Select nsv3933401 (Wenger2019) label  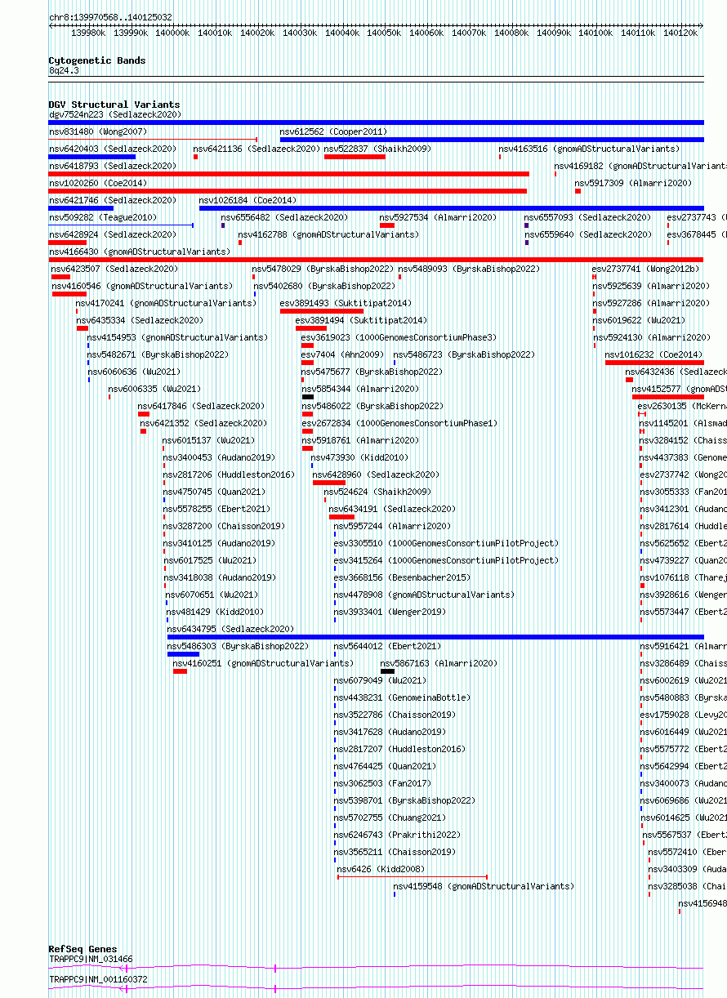390,612
